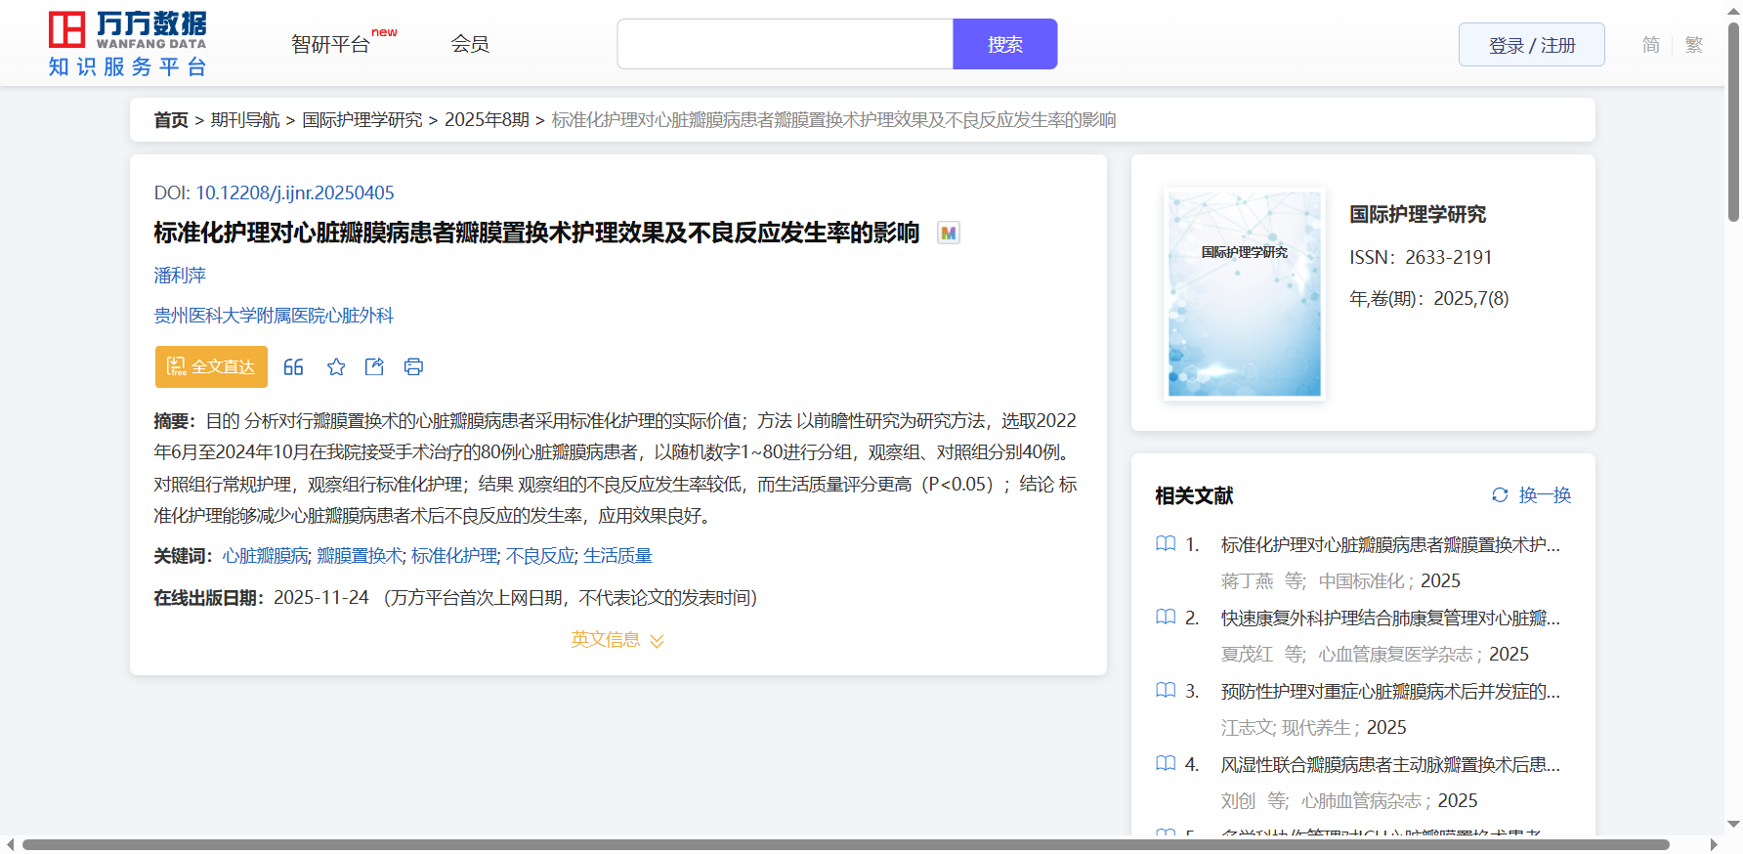
Task: Click the share article icon
Action: (374, 367)
